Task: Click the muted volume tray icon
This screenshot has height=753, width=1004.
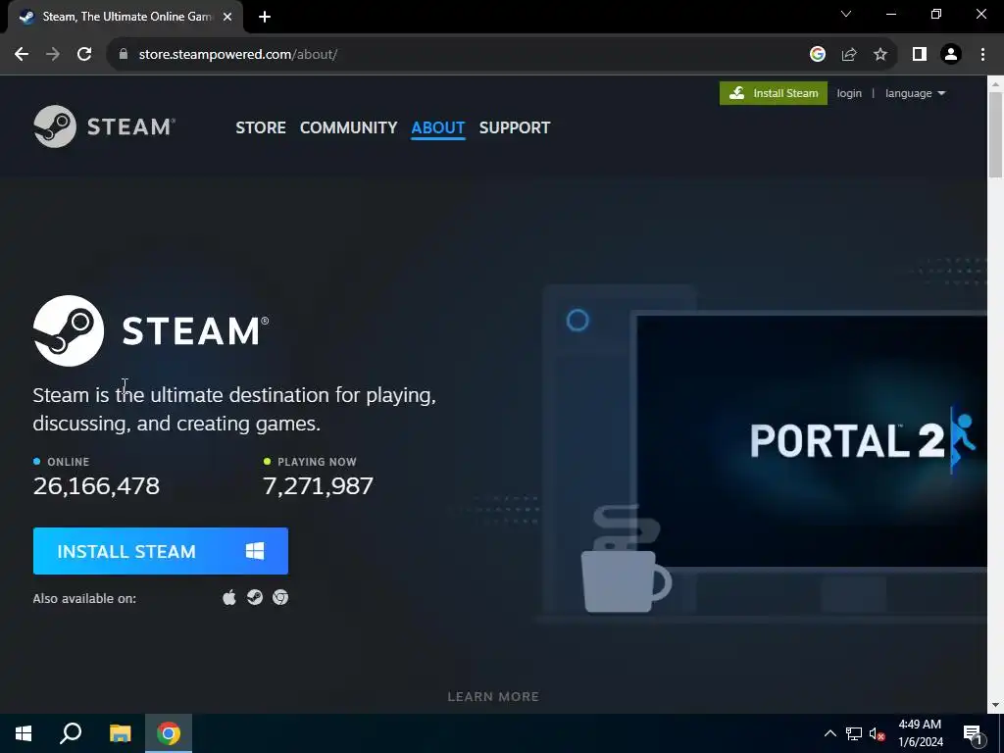Action: tap(877, 733)
